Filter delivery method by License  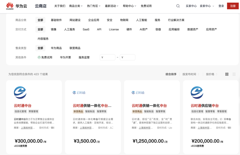(114, 29)
